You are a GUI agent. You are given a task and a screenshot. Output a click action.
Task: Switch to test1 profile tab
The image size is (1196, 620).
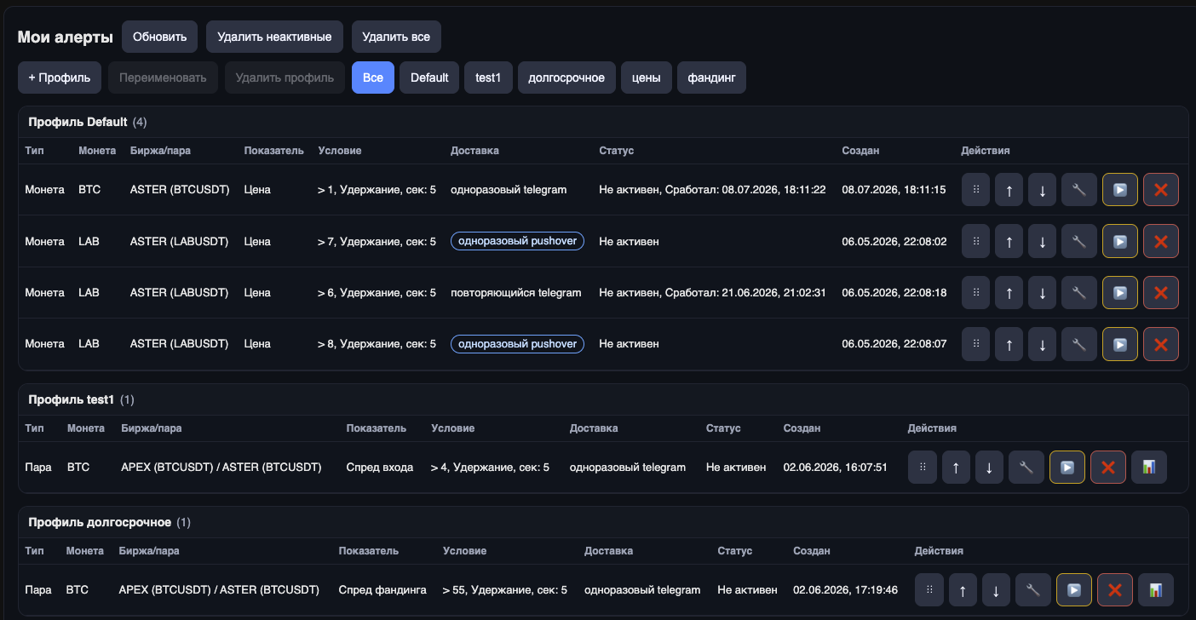coord(488,77)
